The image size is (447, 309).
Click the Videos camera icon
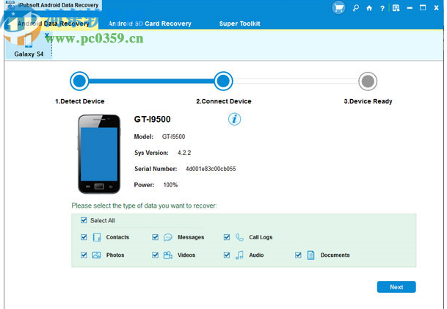tap(168, 255)
